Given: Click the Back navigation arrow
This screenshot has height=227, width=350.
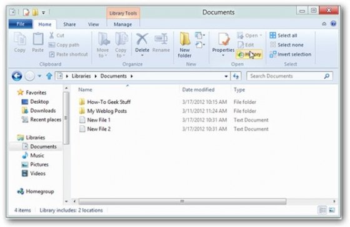Looking at the screenshot, I should [17, 76].
